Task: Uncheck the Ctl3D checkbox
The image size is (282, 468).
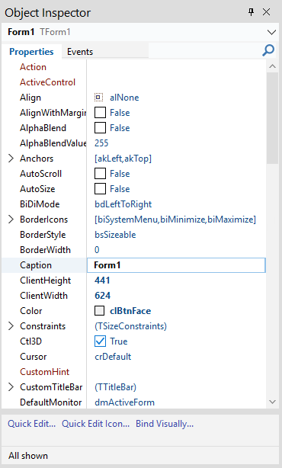Action: point(100,341)
